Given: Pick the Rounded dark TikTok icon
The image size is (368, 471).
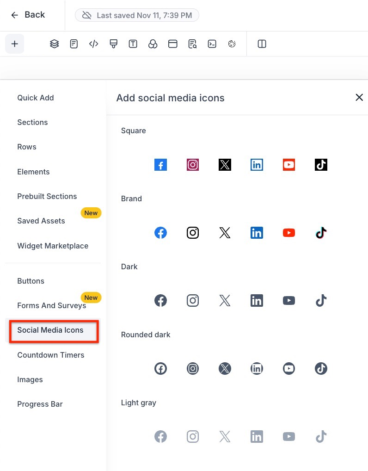Looking at the screenshot, I should pyautogui.click(x=321, y=369).
